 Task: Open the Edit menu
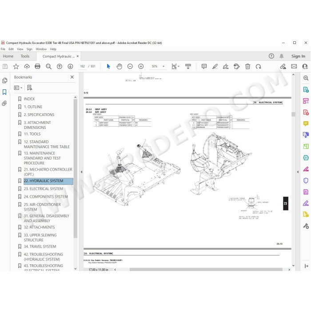(x=11, y=49)
